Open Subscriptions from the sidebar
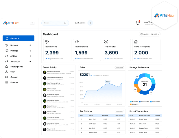Viewport: 179px width, 138px height. (16, 67)
